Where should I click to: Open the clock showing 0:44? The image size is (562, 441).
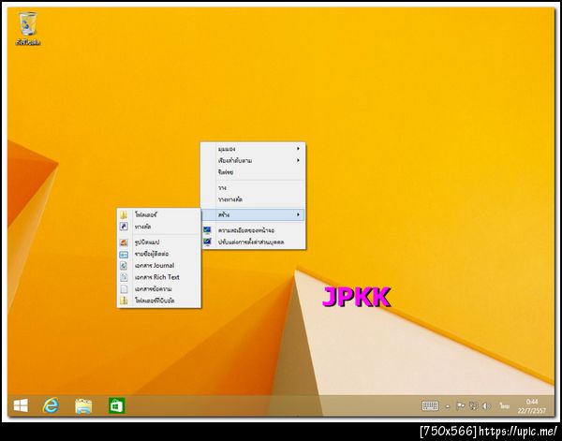click(531, 406)
